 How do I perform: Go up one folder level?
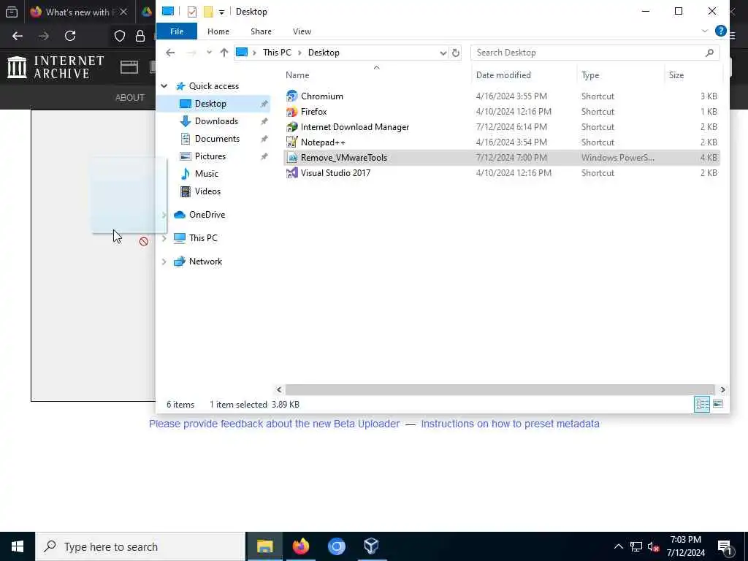(224, 53)
